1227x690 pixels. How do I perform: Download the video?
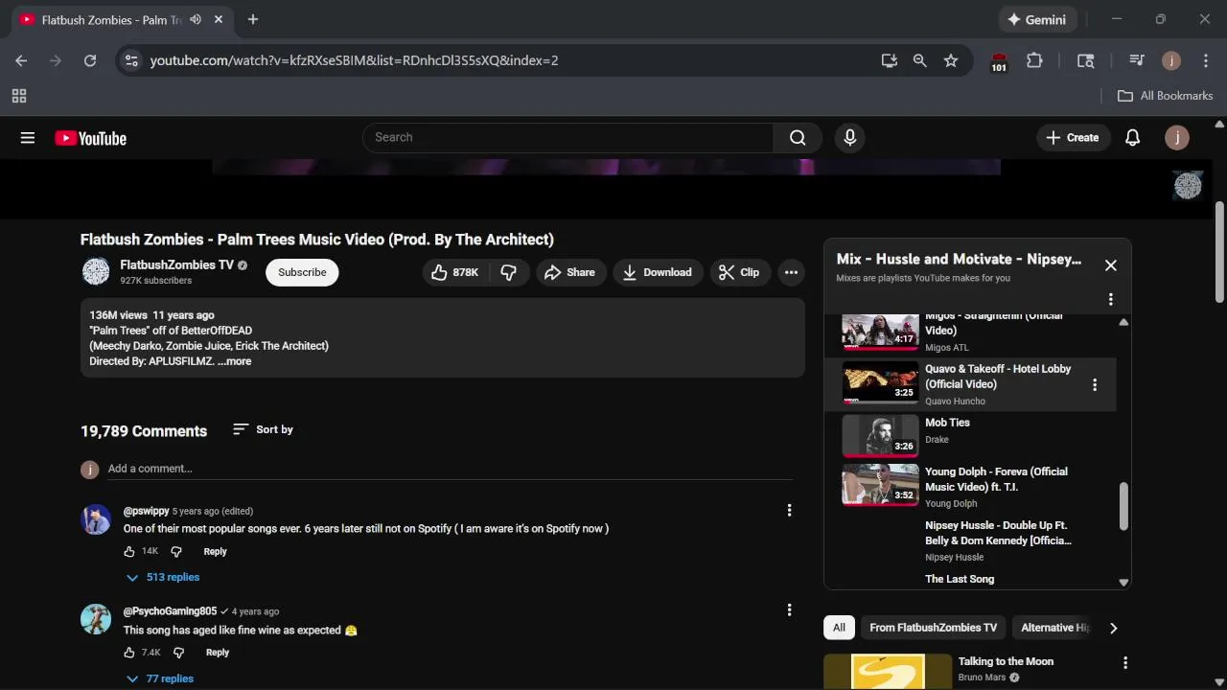pos(658,272)
